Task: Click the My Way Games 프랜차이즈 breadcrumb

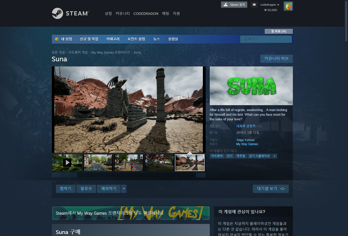Action: 111,52
